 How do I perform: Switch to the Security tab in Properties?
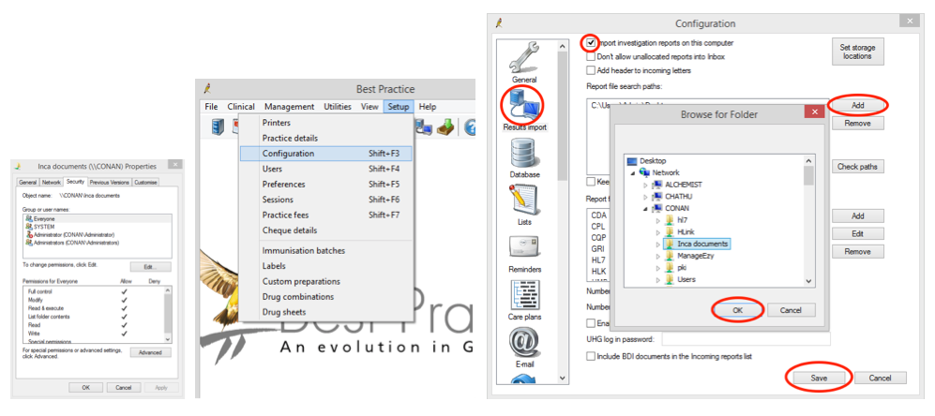tap(76, 183)
